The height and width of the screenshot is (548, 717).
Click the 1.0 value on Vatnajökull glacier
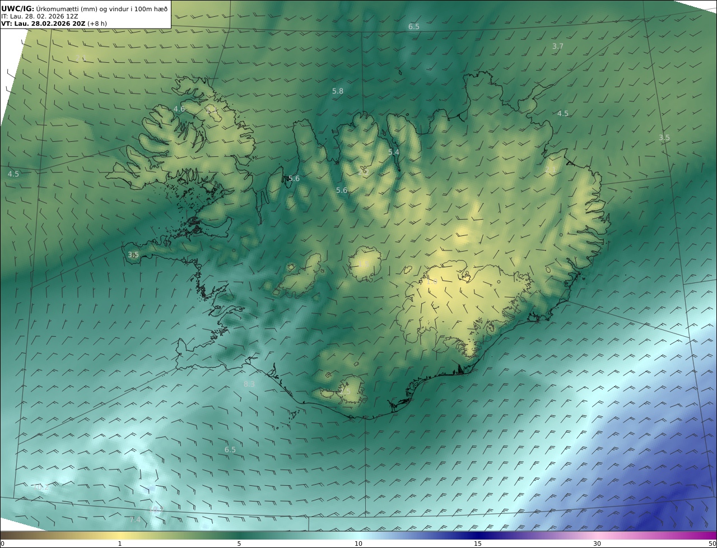click(x=431, y=281)
